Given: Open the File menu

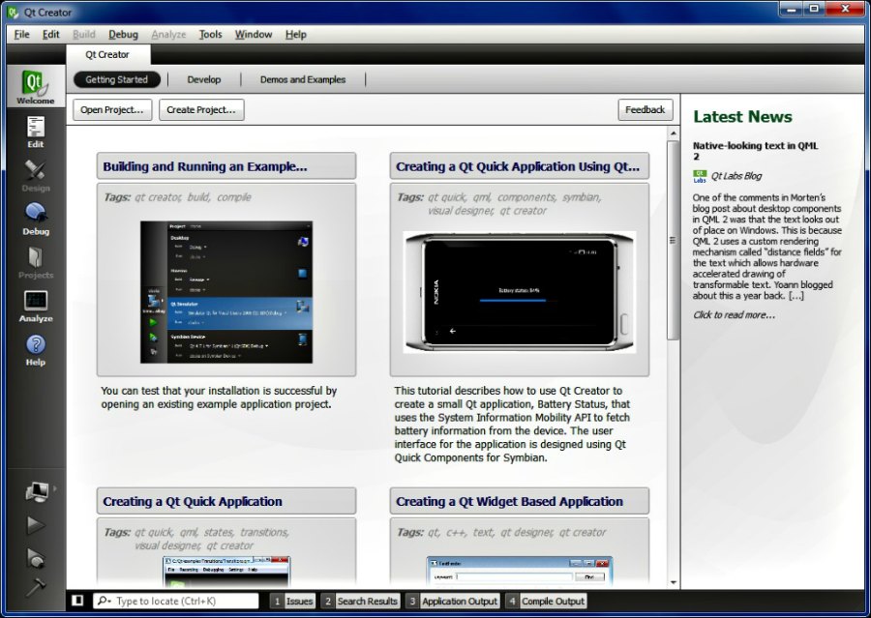Looking at the screenshot, I should 21,35.
